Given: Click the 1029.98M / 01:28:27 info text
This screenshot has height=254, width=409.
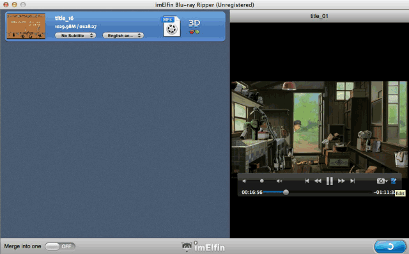Looking at the screenshot, I should coord(75,26).
